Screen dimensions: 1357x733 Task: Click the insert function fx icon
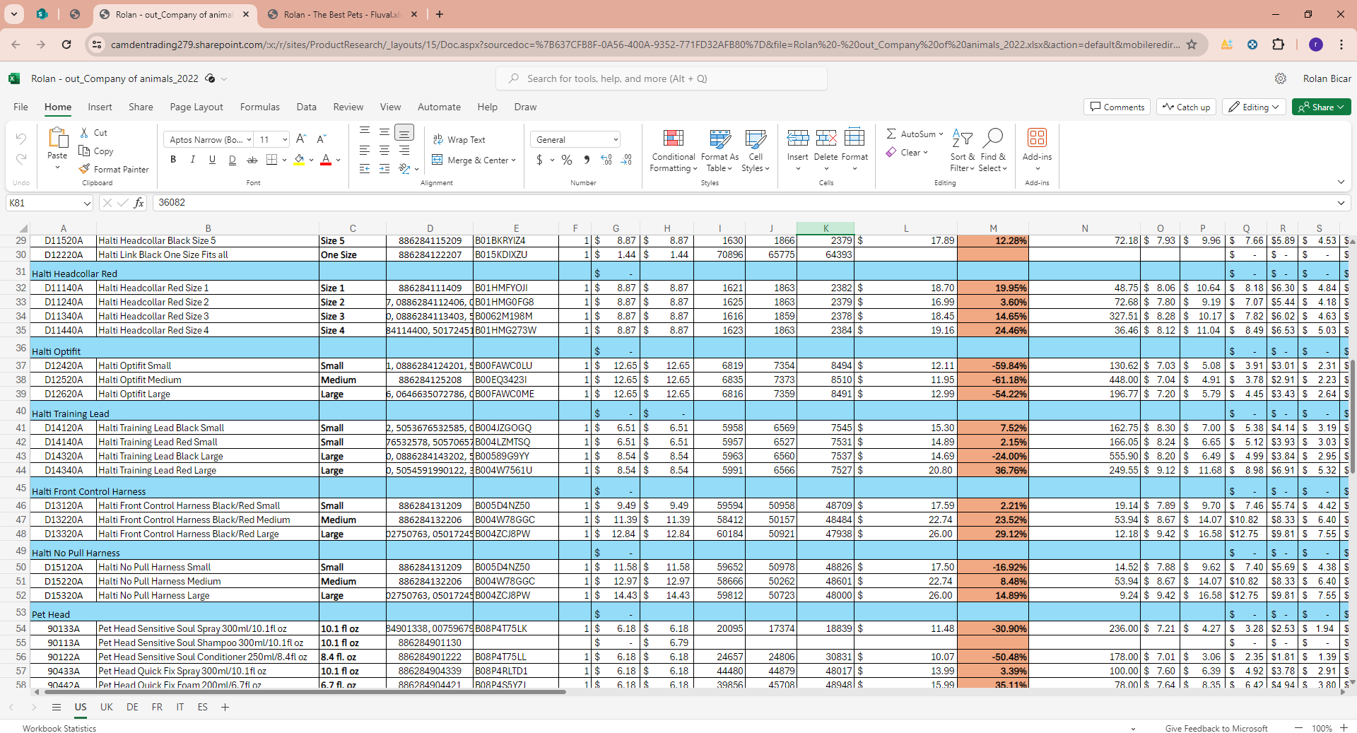pos(139,203)
